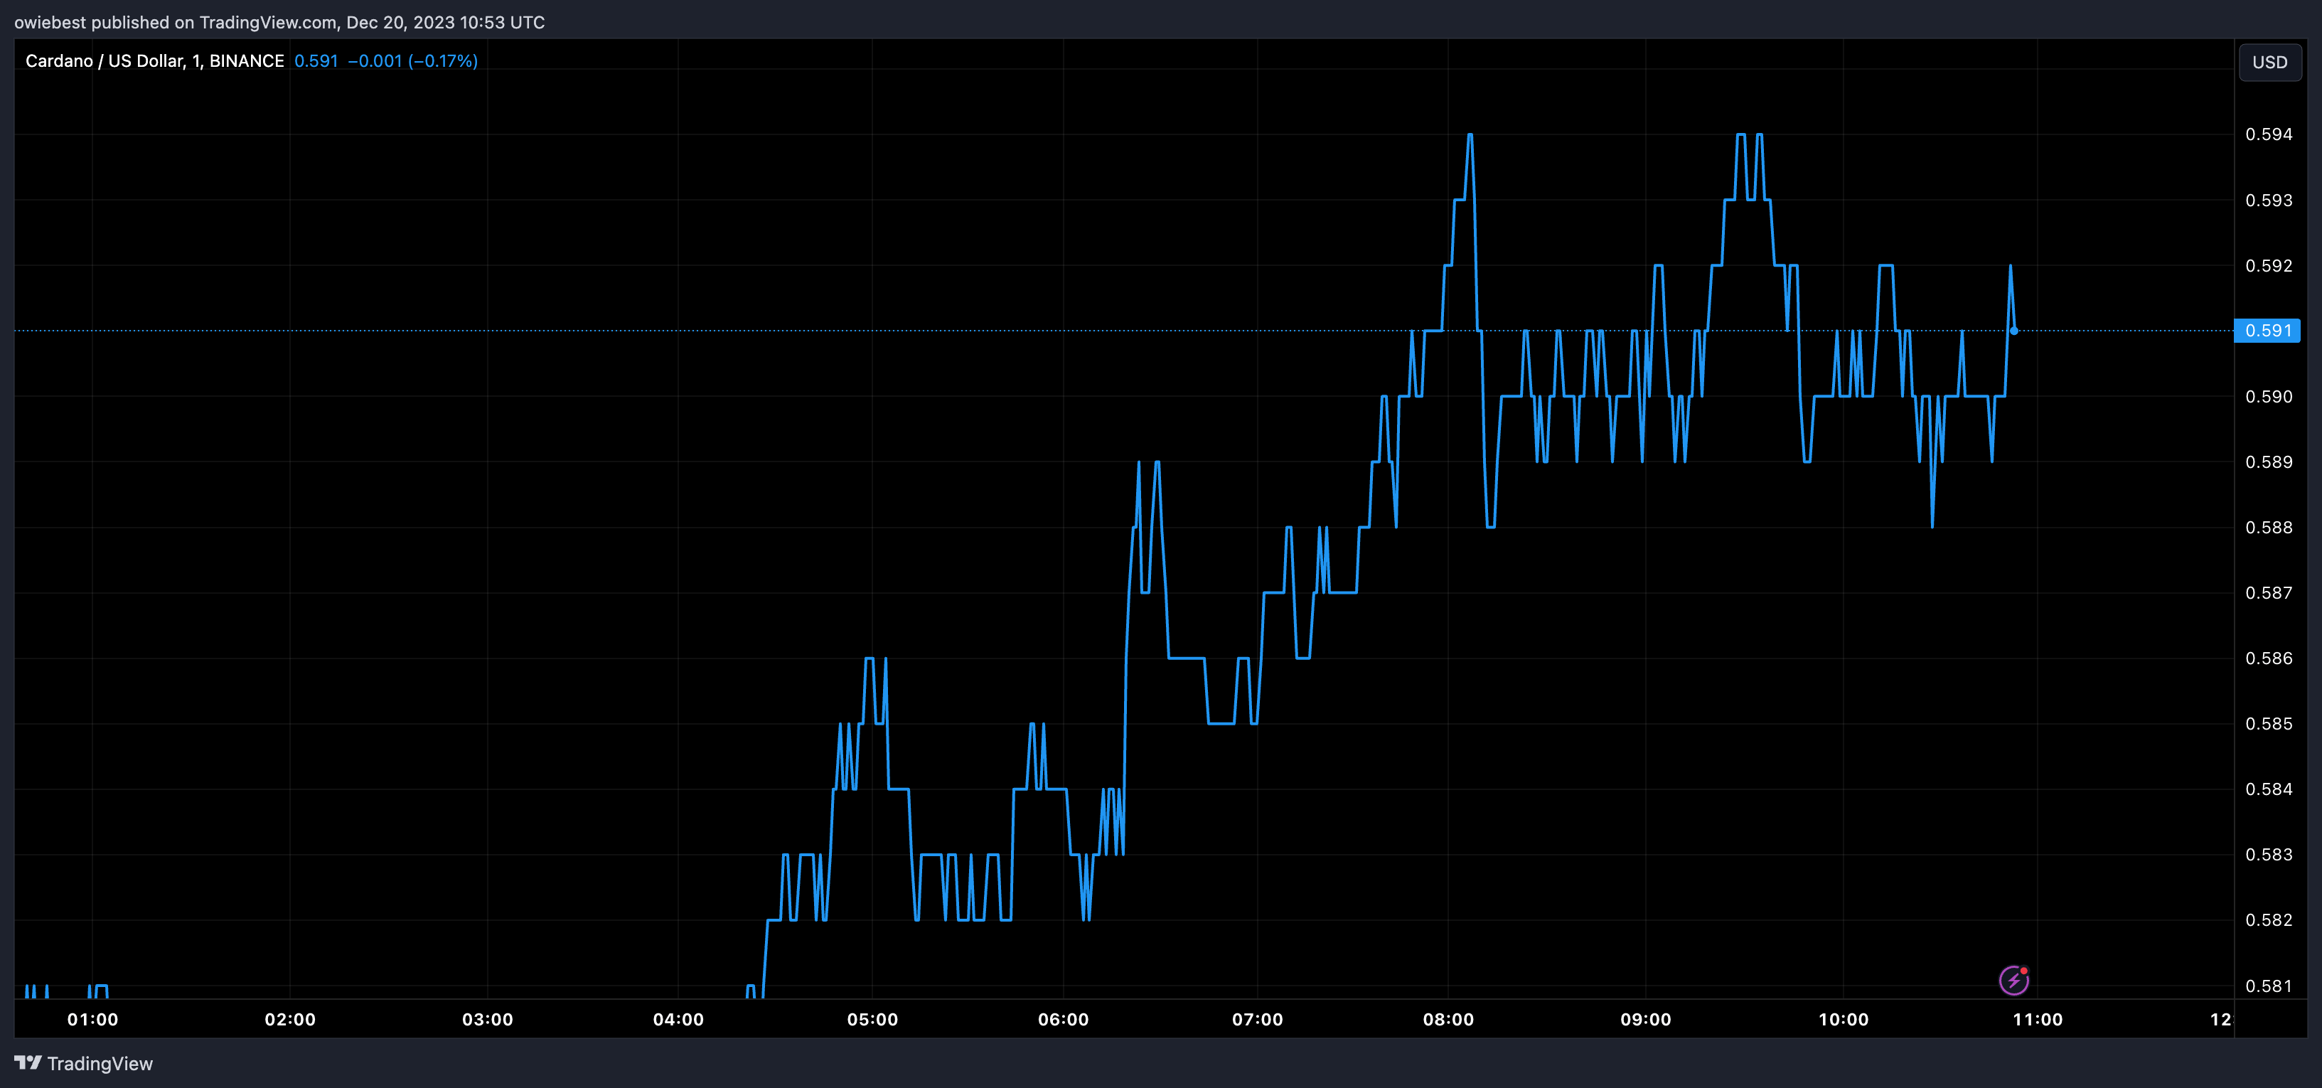Click the 04:00 time axis label
Viewport: 2322px width, 1088px height.
pos(679,1020)
